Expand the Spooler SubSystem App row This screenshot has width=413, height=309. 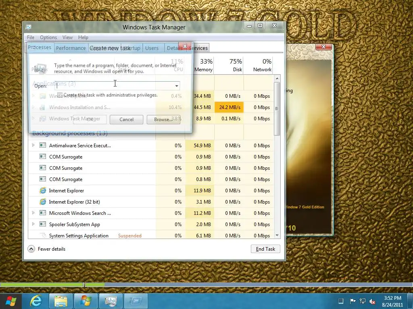point(33,224)
